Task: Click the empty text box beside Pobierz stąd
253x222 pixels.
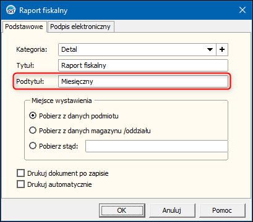Action: (x=157, y=146)
